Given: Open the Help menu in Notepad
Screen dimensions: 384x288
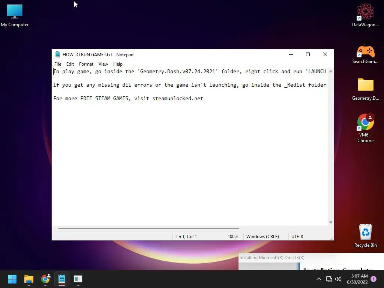Looking at the screenshot, I should click(x=118, y=64).
